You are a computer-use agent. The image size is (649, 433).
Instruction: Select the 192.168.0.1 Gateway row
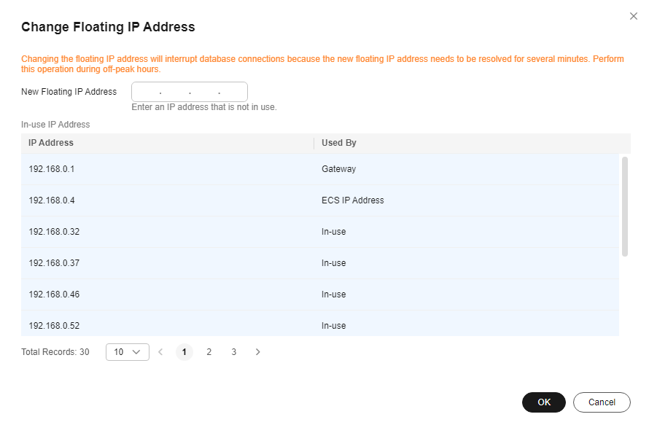(320, 169)
